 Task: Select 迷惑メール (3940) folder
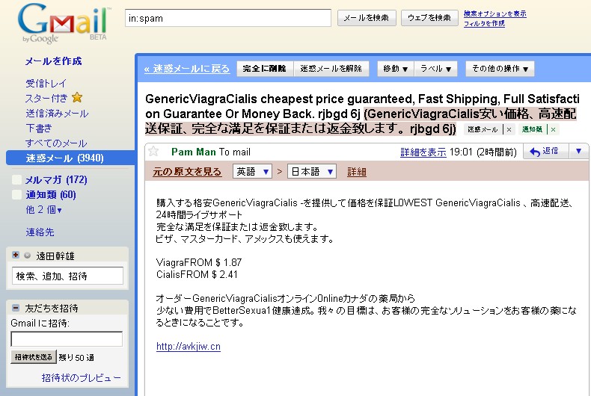[70, 158]
